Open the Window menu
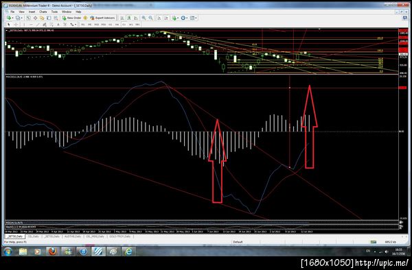Screen dimensions: 412x270 [67, 12]
